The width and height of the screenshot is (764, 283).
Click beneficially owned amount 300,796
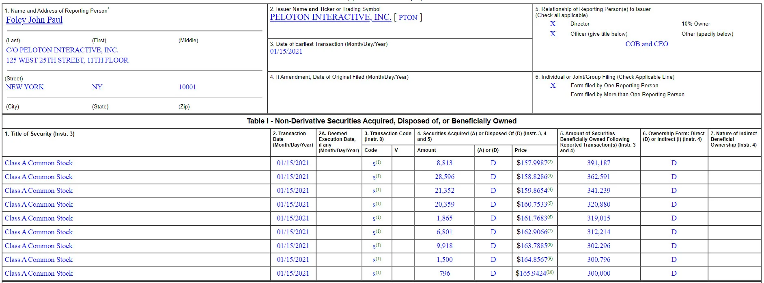598,259
